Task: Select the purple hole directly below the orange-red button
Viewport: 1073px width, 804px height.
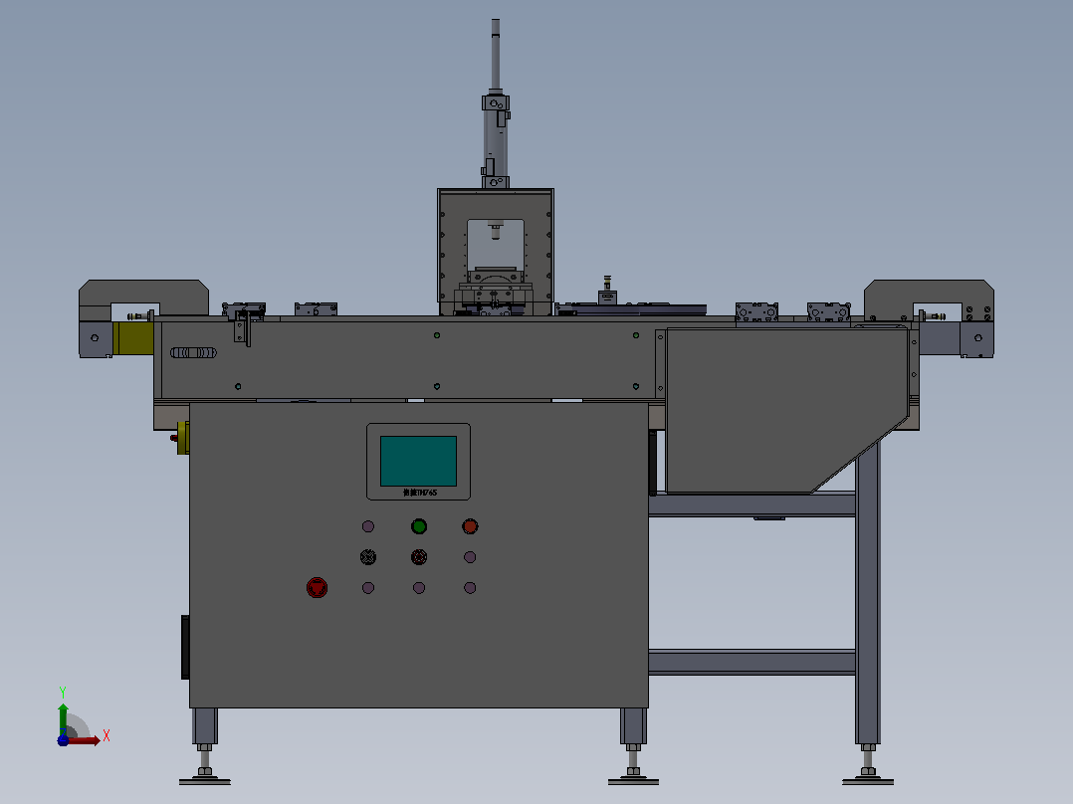Action: coord(470,557)
